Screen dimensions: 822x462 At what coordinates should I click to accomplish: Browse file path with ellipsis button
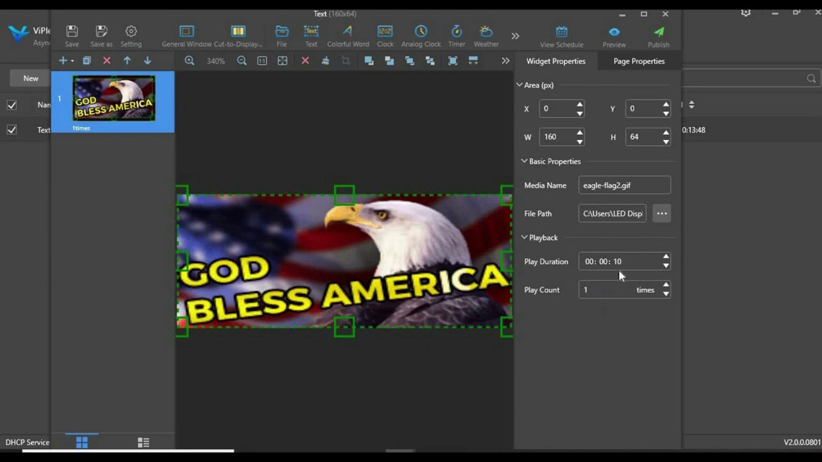(x=661, y=214)
